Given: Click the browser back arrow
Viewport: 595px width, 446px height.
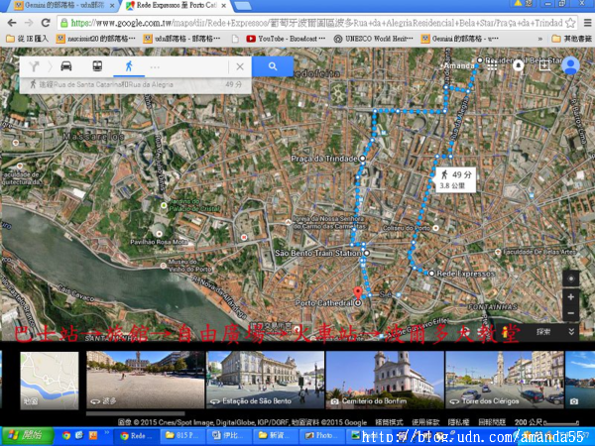Looking at the screenshot, I should [12, 23].
